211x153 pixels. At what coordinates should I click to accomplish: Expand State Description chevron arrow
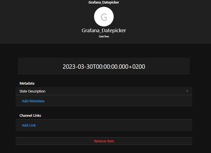tap(187, 91)
